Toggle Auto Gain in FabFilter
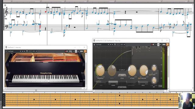This screenshot has width=195, height=109. [152, 75]
